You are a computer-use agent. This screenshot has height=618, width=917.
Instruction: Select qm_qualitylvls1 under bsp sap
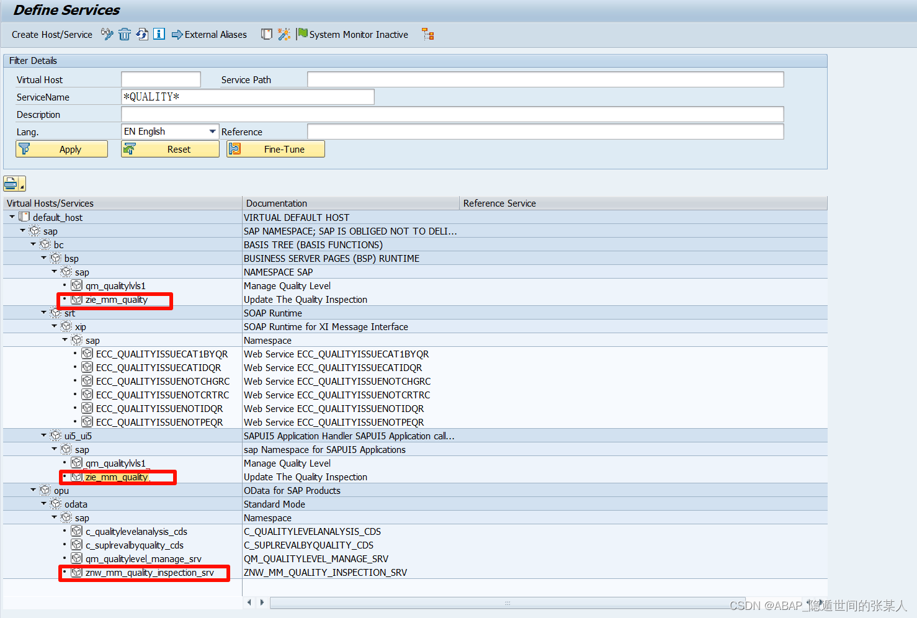[116, 286]
